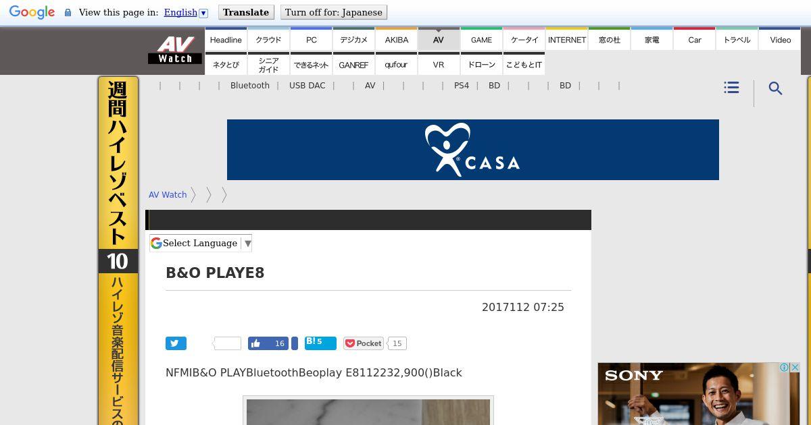Image resolution: width=811 pixels, height=425 pixels.
Task: Open the こどもとIT tab
Action: [524, 64]
